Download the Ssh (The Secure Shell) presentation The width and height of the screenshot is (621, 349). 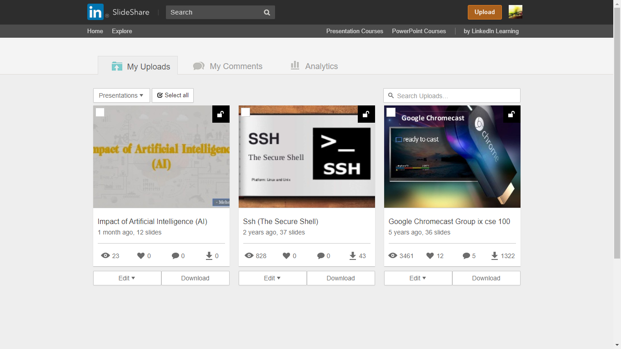click(341, 278)
